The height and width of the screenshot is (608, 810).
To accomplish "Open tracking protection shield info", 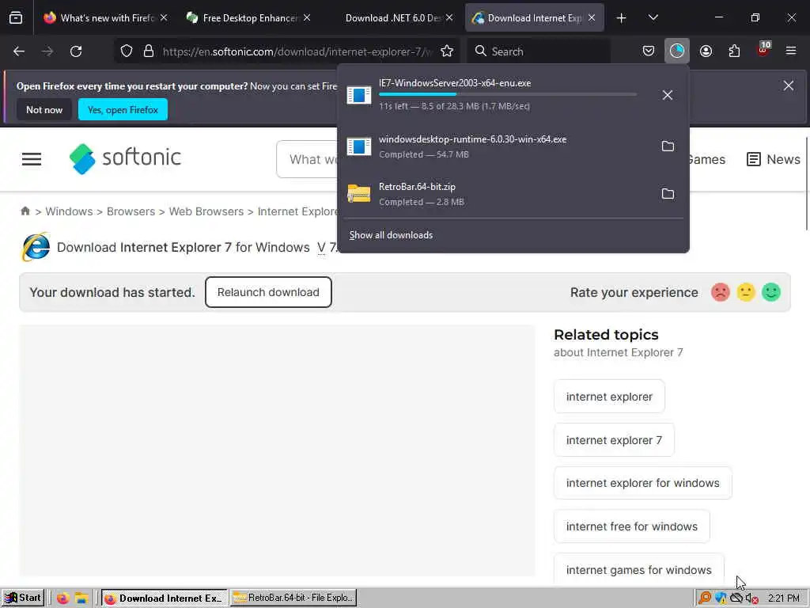I will coord(127,51).
